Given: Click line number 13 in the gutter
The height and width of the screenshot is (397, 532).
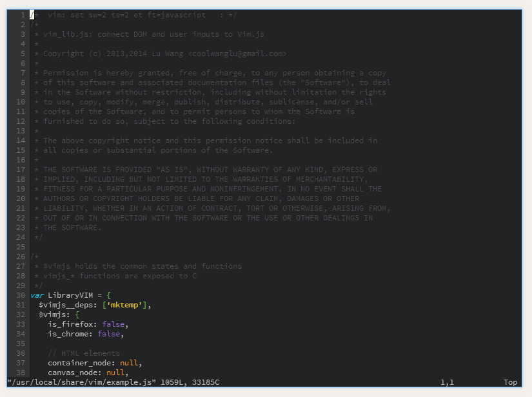Looking at the screenshot, I should [x=21, y=131].
